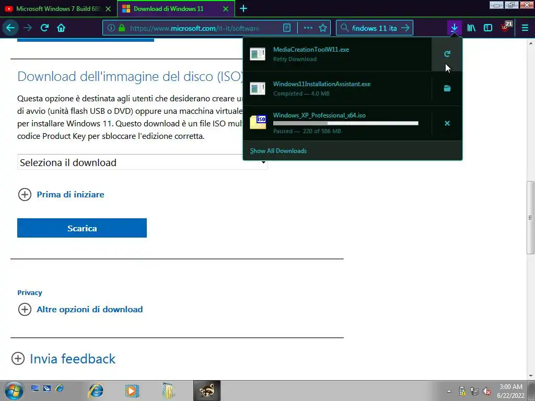Viewport: 535px width, 401px height.
Task: Launch Internet Explorer from taskbar
Action: point(96,391)
